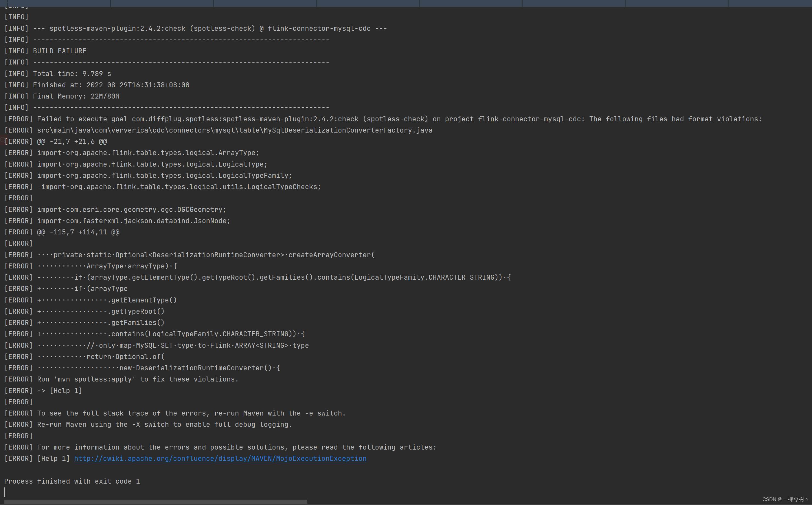The image size is (812, 505).
Task: Click the removed LogicalTypeChecks import line
Action: click(x=162, y=187)
